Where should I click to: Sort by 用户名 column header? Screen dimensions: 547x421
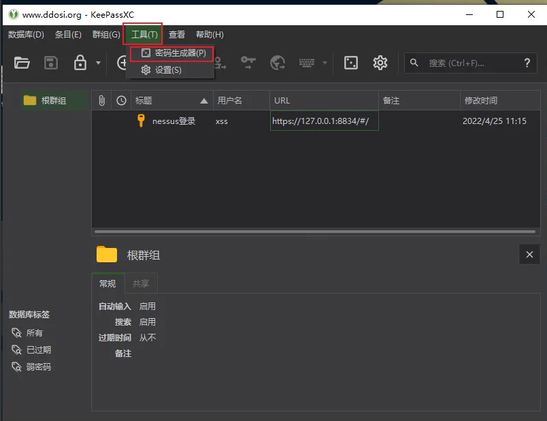tap(242, 101)
